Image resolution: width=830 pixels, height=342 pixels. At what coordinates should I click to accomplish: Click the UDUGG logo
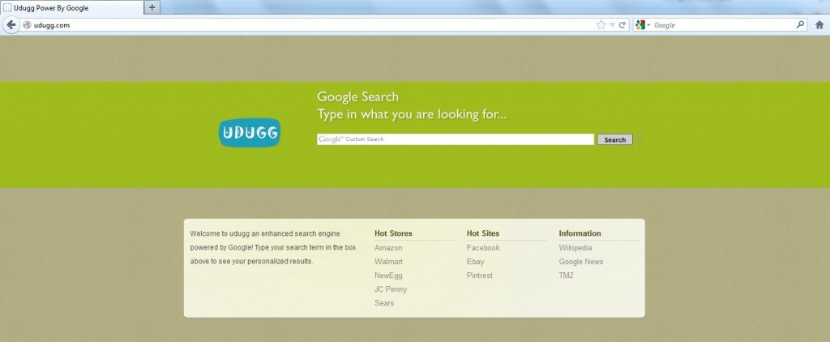coord(250,132)
